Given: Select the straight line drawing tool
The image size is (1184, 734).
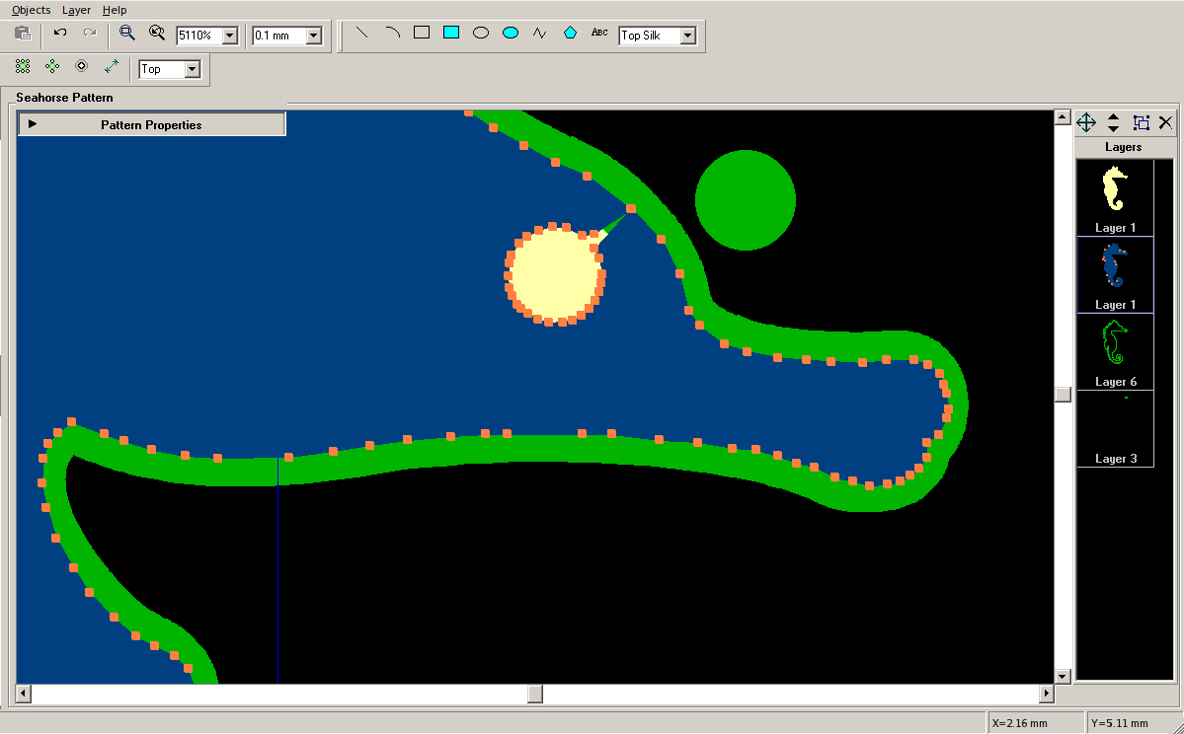Looking at the screenshot, I should point(361,33).
